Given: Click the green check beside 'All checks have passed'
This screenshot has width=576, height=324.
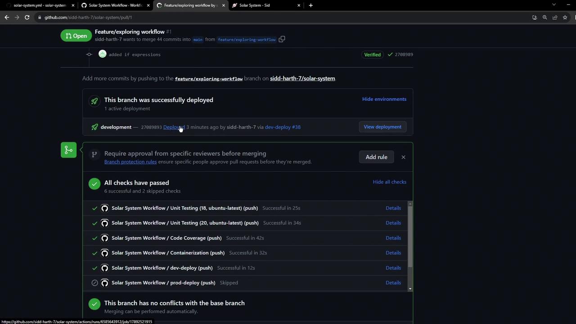Looking at the screenshot, I should coord(94,184).
